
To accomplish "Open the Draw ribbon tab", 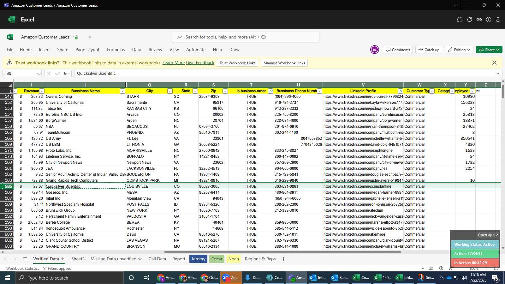I will pos(234,50).
